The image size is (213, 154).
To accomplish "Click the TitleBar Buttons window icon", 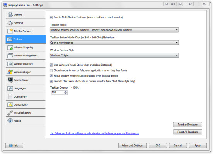I will coord(10,31).
